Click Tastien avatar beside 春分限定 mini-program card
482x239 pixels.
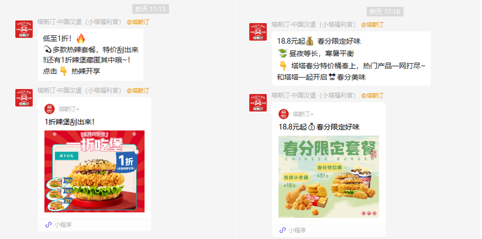[258, 103]
